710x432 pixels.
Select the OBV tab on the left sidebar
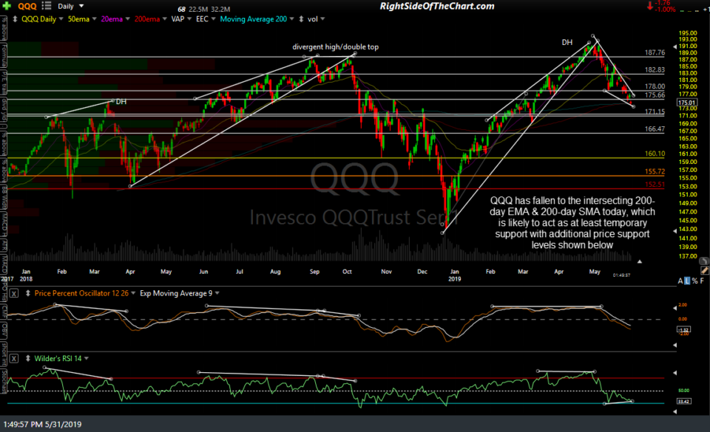pos(4,328)
